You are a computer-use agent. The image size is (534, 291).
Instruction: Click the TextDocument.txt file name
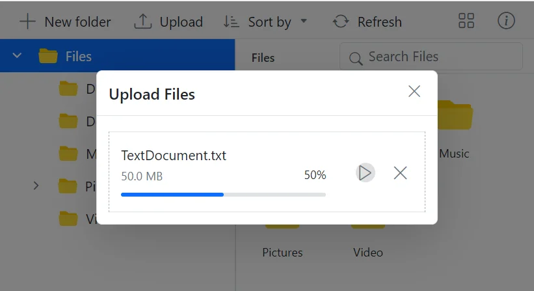coord(174,156)
